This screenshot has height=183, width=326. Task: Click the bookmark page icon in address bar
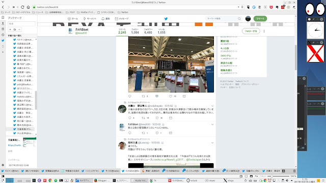coord(242,7)
